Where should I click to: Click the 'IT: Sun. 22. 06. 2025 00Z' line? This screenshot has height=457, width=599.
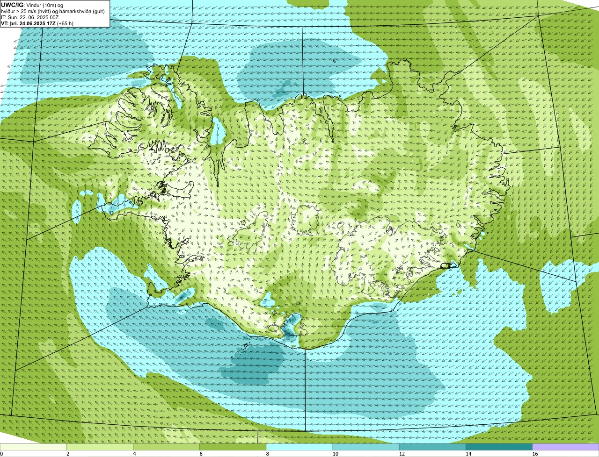click(x=30, y=17)
